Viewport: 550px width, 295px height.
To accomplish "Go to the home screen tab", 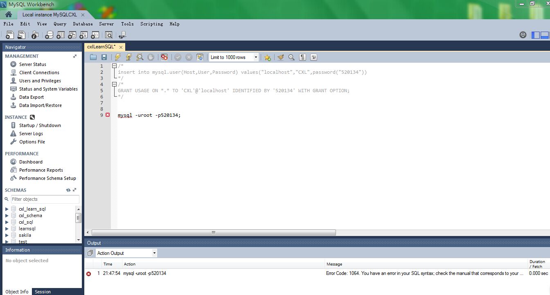I will coord(9,14).
